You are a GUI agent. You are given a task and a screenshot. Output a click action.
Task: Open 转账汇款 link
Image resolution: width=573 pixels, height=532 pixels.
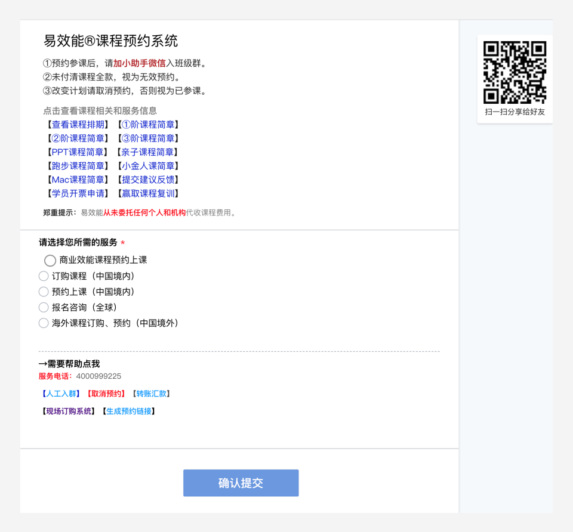[151, 394]
